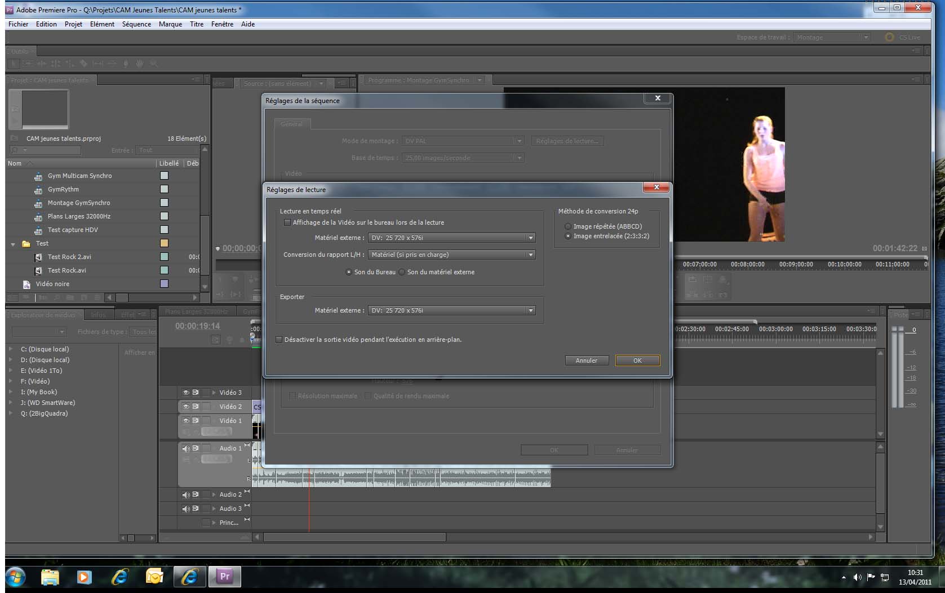Mute Audio 3 track speaker icon
This screenshot has height=593, width=945.
[186, 509]
